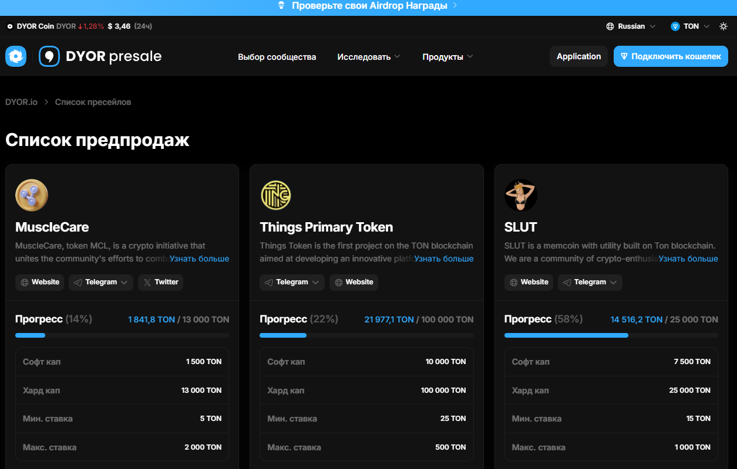The image size is (737, 469).
Task: Toggle light theme with sun icon
Action: (x=723, y=26)
